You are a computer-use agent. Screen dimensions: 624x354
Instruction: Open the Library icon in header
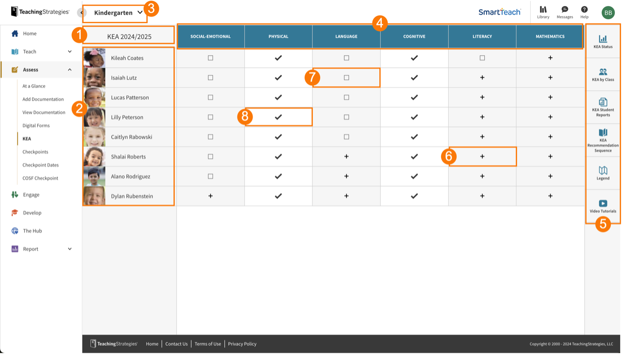[543, 10]
